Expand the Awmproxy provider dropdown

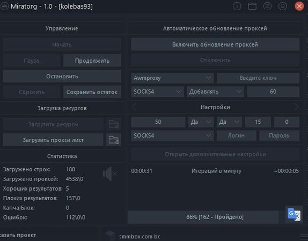click(172, 78)
